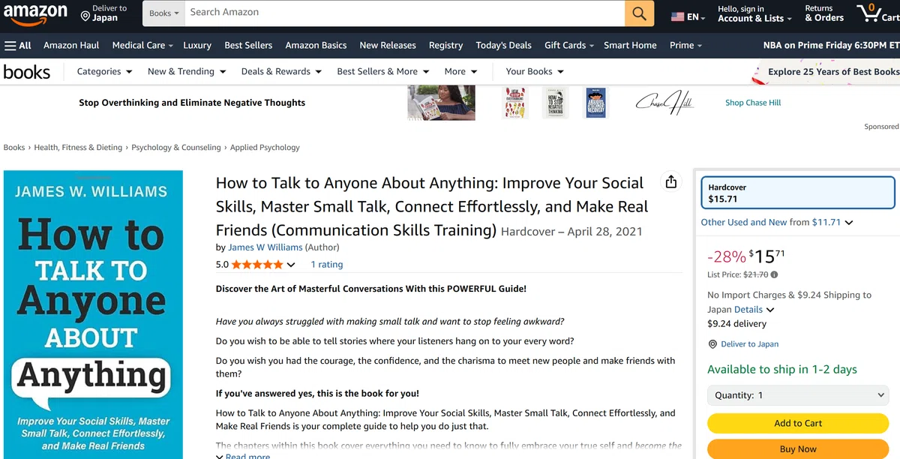
Task: Click the How to Stop Negative Thinking thumbnail
Action: (555, 103)
